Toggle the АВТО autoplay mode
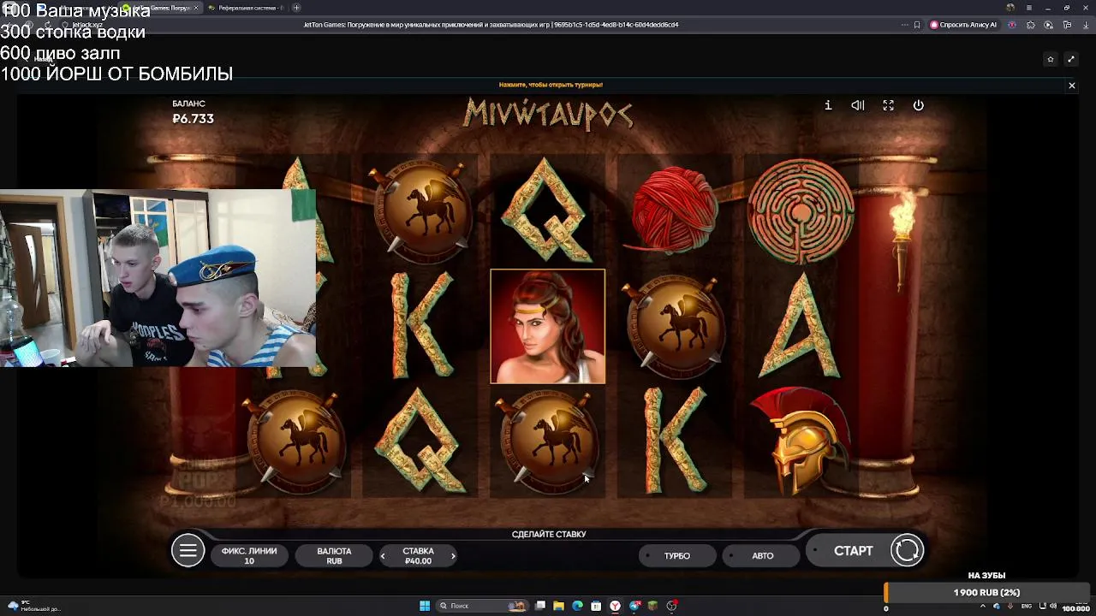This screenshot has width=1096, height=616. pyautogui.click(x=762, y=556)
